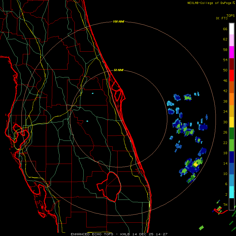The image size is (236, 236).
Task: Select the 14 value on the legend
Action: (225, 163)
